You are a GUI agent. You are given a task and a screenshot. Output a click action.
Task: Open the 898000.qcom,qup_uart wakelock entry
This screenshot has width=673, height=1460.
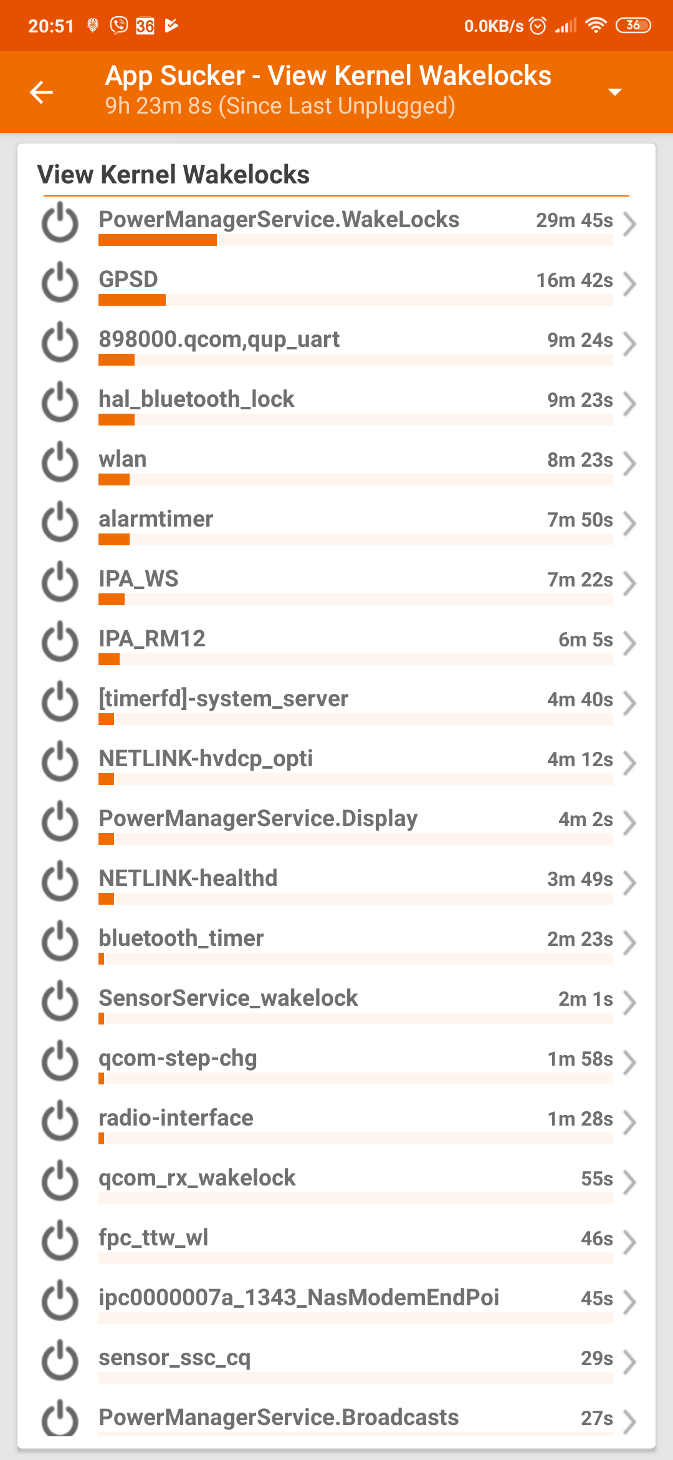[336, 343]
